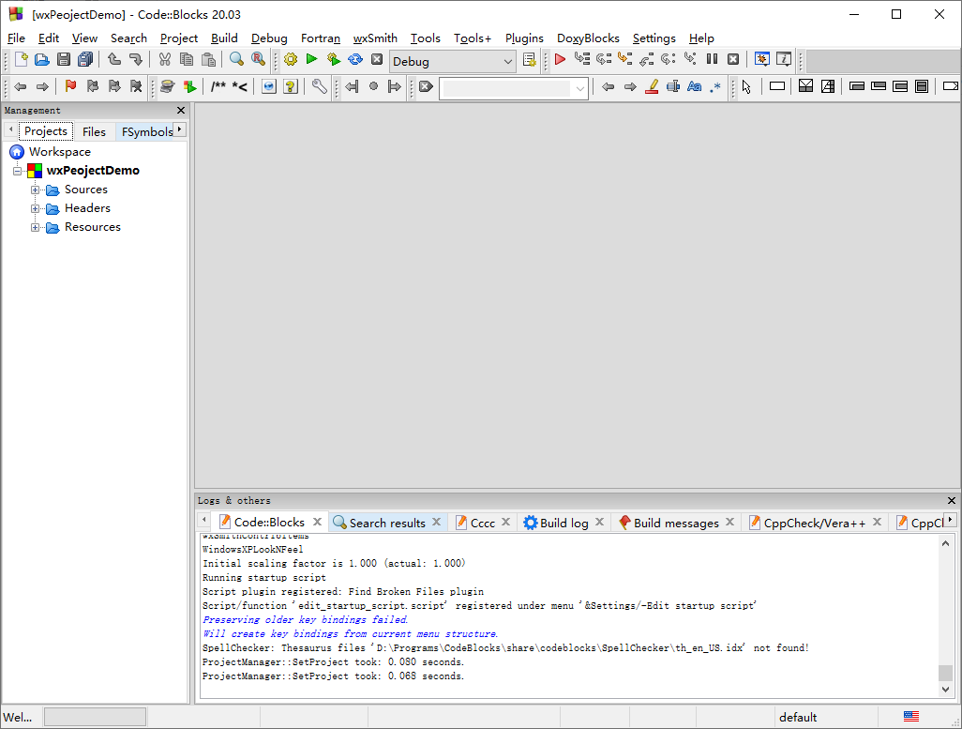Step to next line in debugger
962x729 pixels.
point(604,59)
